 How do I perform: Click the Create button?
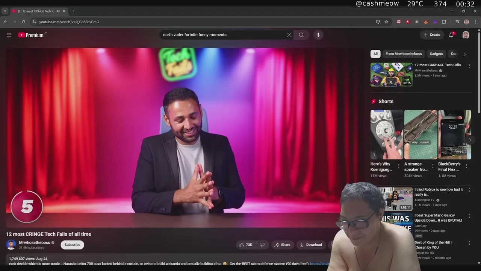coord(431,35)
